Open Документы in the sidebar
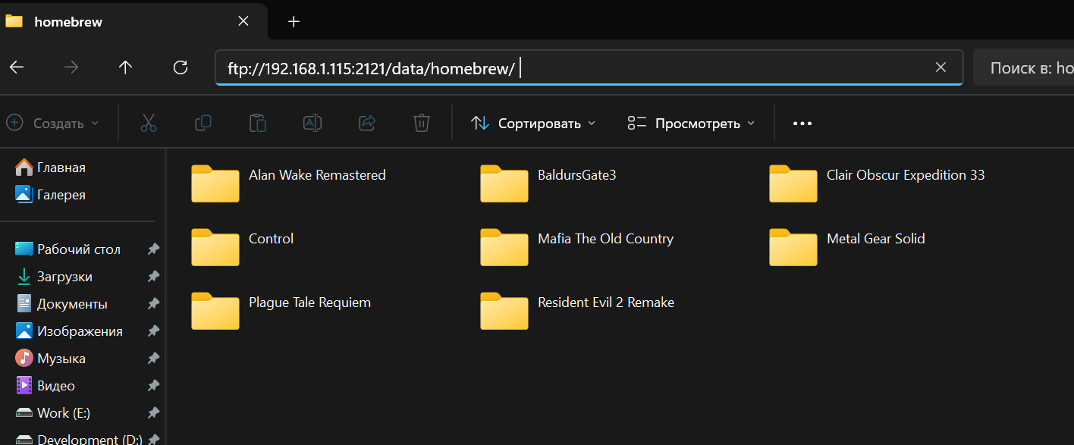 [x=62, y=304]
